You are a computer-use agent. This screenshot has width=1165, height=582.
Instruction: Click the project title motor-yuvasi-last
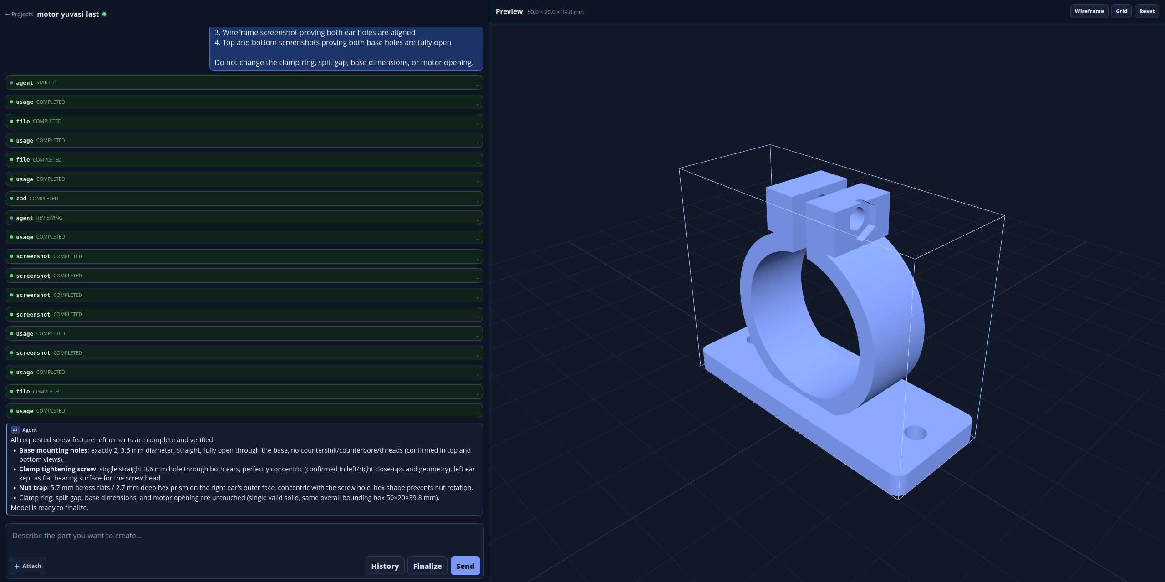[68, 14]
